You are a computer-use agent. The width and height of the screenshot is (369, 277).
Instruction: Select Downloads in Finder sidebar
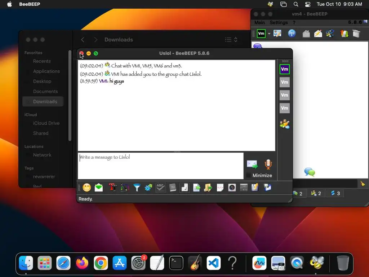click(x=43, y=101)
